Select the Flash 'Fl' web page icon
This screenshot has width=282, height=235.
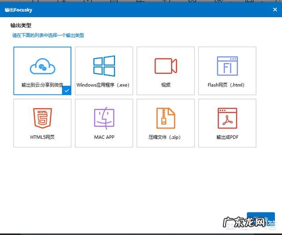tap(227, 66)
